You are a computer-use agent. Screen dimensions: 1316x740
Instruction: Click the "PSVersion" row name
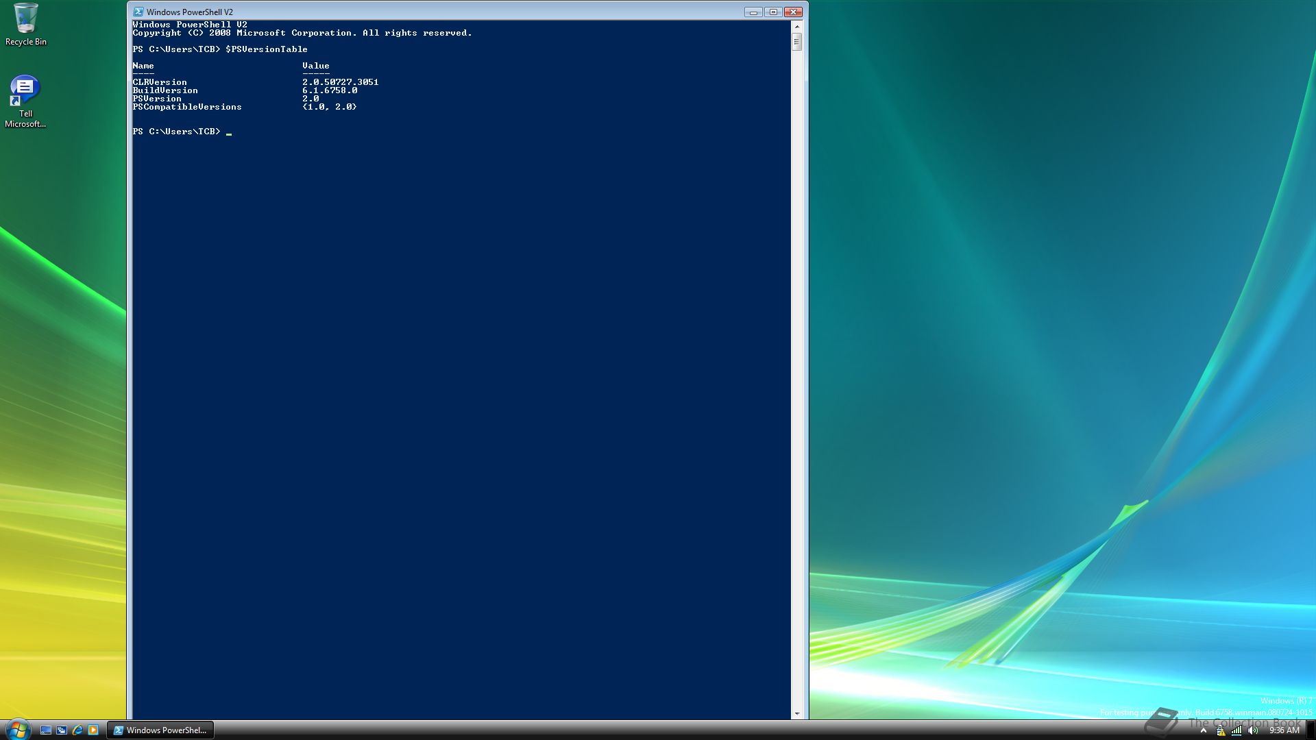point(157,99)
